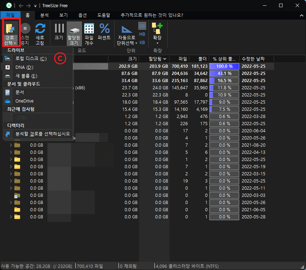This screenshot has width=306, height=270.
Task: Open the 확장 expand tree icon
Action: coord(157,28)
